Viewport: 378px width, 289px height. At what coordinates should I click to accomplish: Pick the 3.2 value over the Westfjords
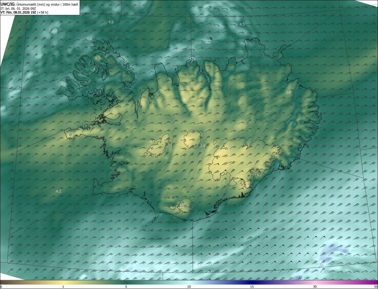click(97, 58)
